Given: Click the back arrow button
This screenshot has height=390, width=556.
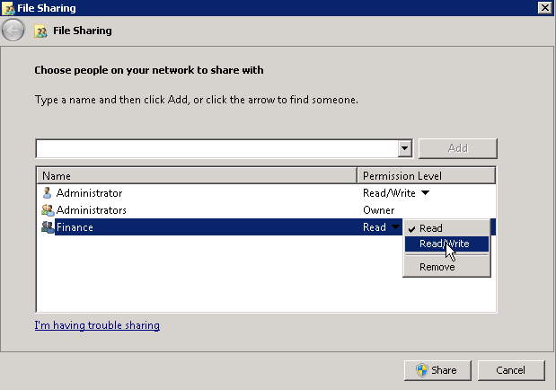Looking at the screenshot, I should tap(13, 31).
